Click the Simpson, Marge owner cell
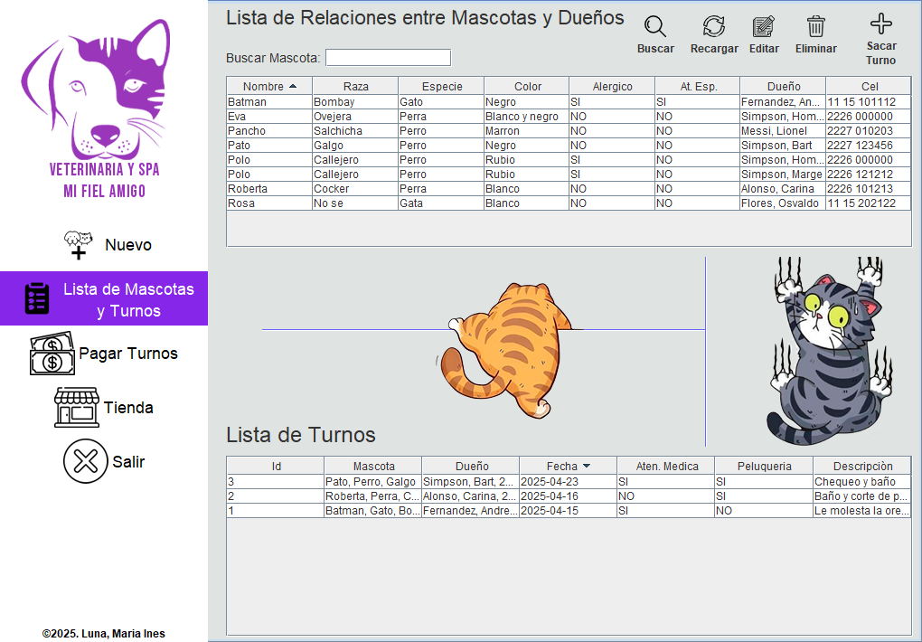Image resolution: width=922 pixels, height=642 pixels. 783,175
